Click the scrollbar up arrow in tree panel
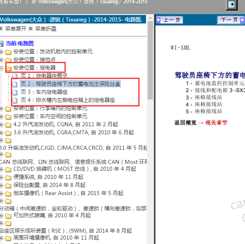The height and width of the screenshot is (244, 245). click(150, 18)
